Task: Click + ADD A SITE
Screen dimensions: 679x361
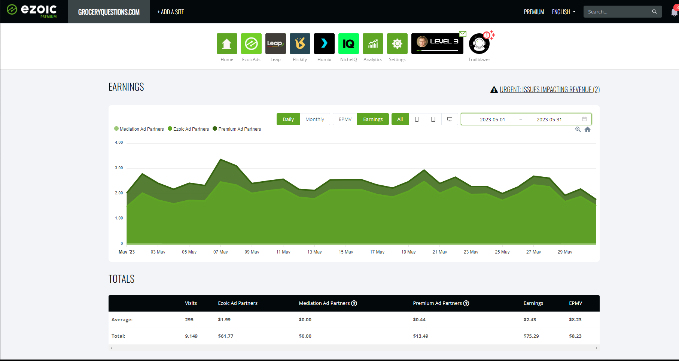Action: 171,12
